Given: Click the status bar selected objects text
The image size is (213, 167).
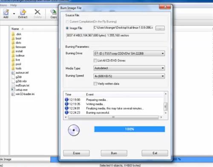Looking at the screenshot, I should click(120, 165).
